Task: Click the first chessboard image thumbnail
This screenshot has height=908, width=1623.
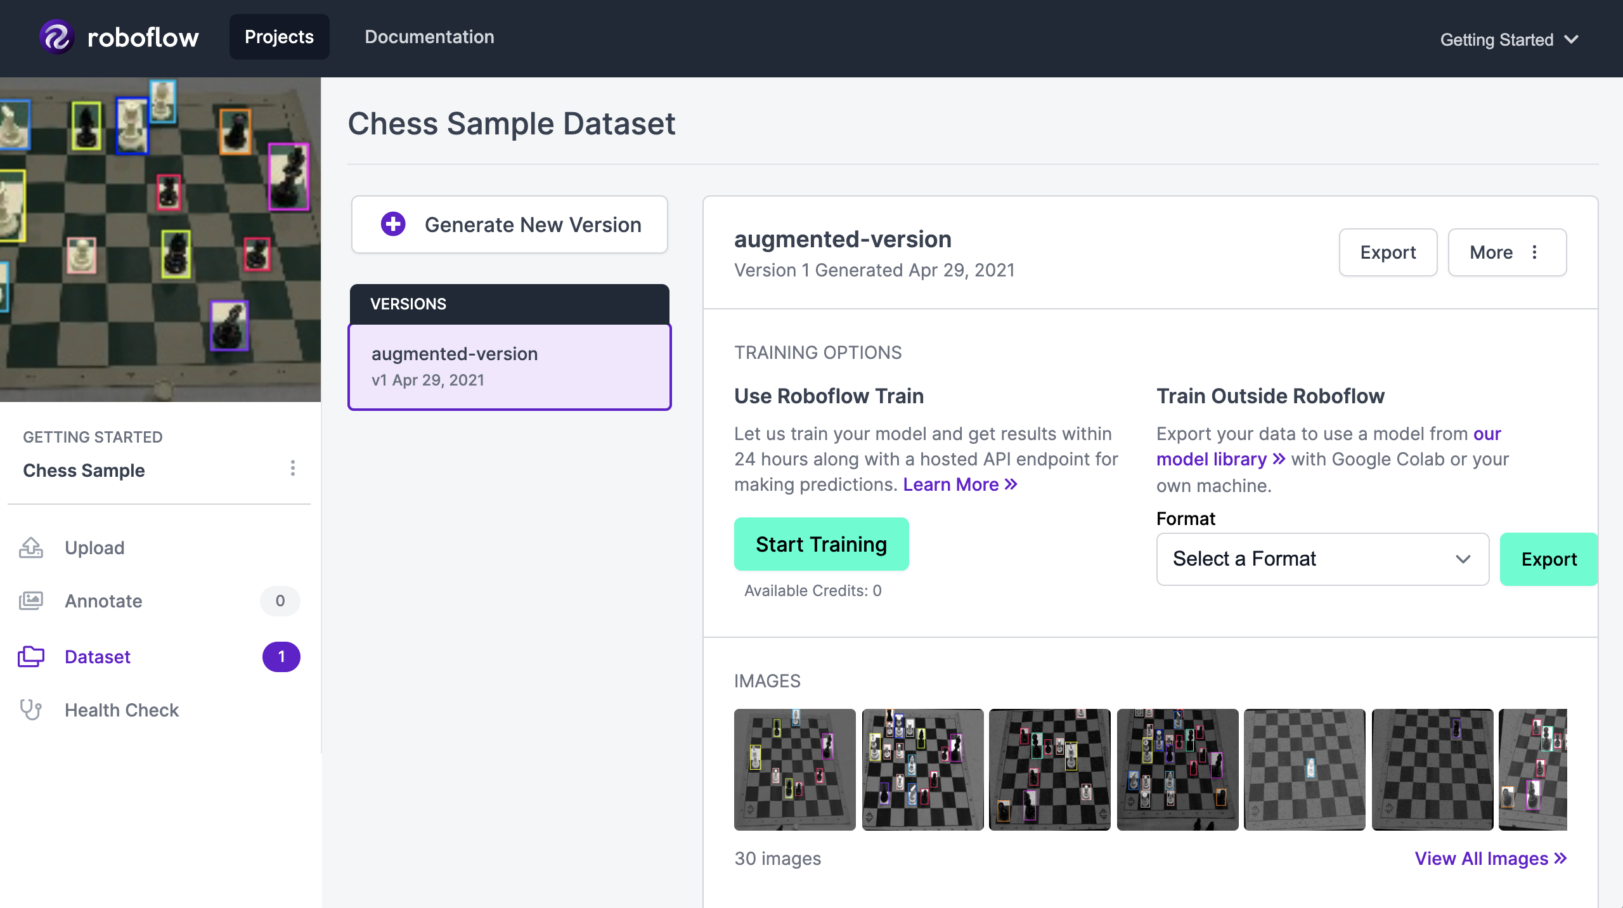Action: pos(794,769)
